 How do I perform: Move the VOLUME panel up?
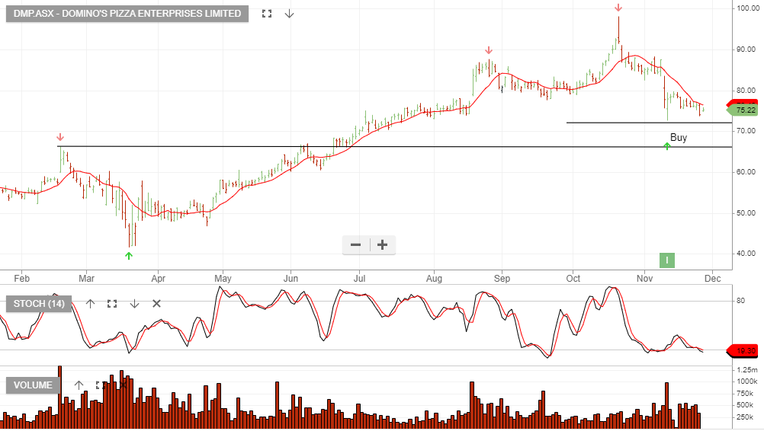pos(79,385)
